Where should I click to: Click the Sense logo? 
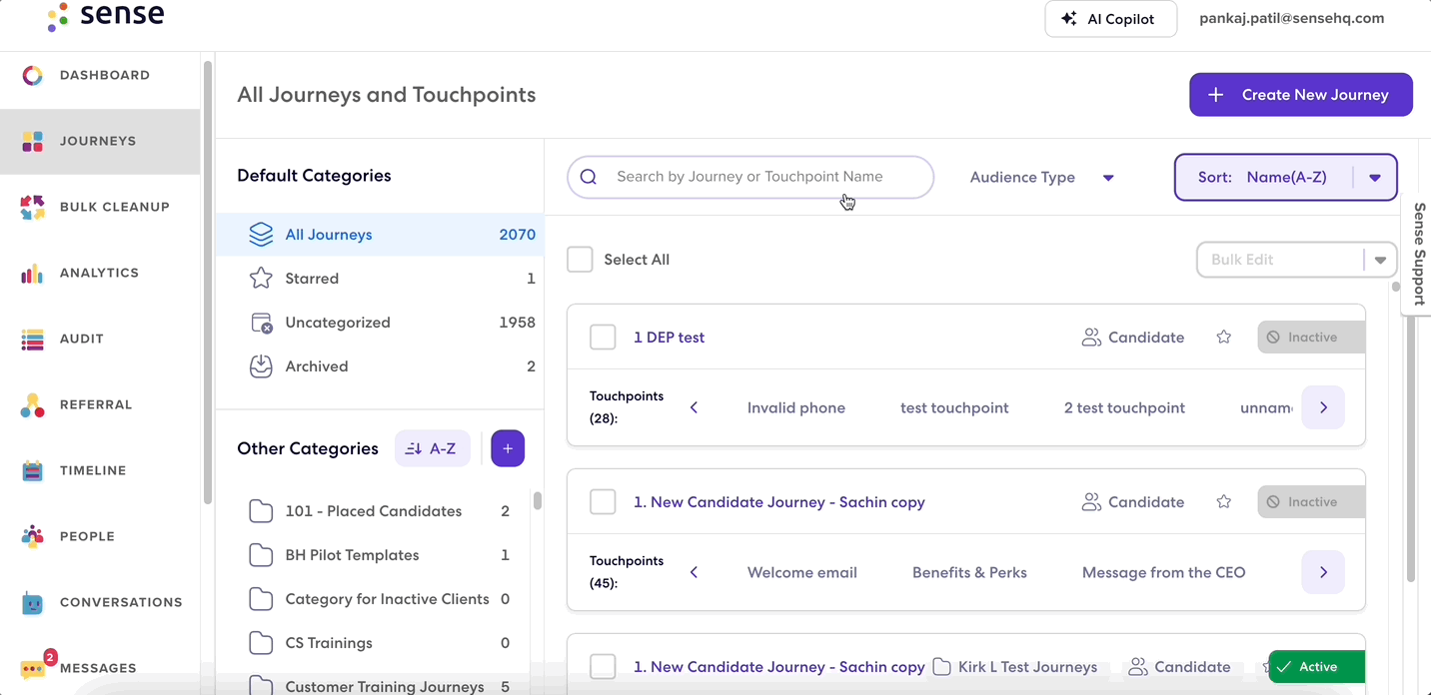[106, 16]
